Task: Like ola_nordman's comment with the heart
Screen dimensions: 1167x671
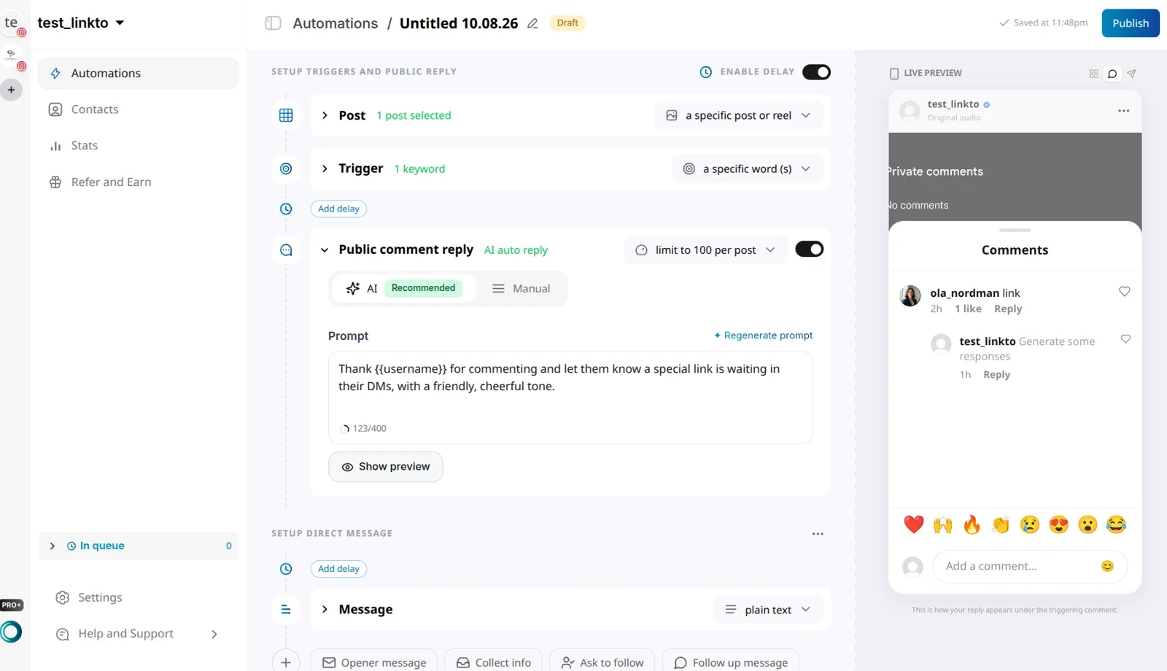Action: [1125, 292]
